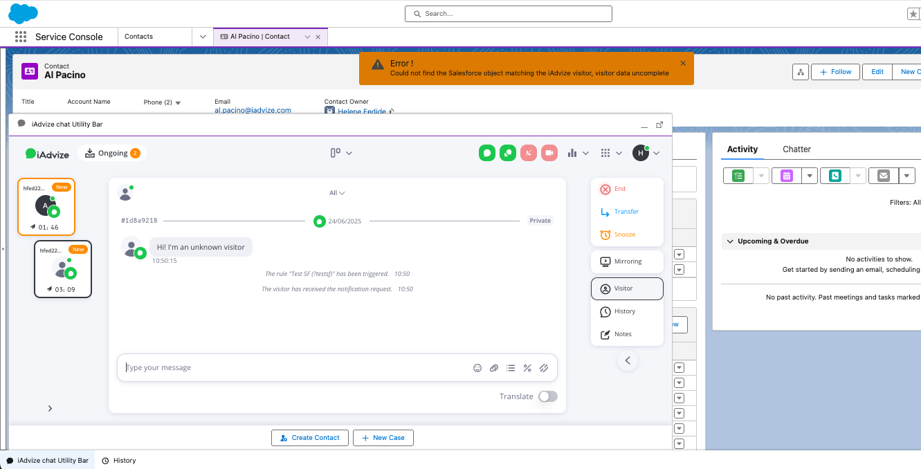921x469 pixels.
Task: Click the Salesforce cloud logo
Action: click(x=23, y=13)
